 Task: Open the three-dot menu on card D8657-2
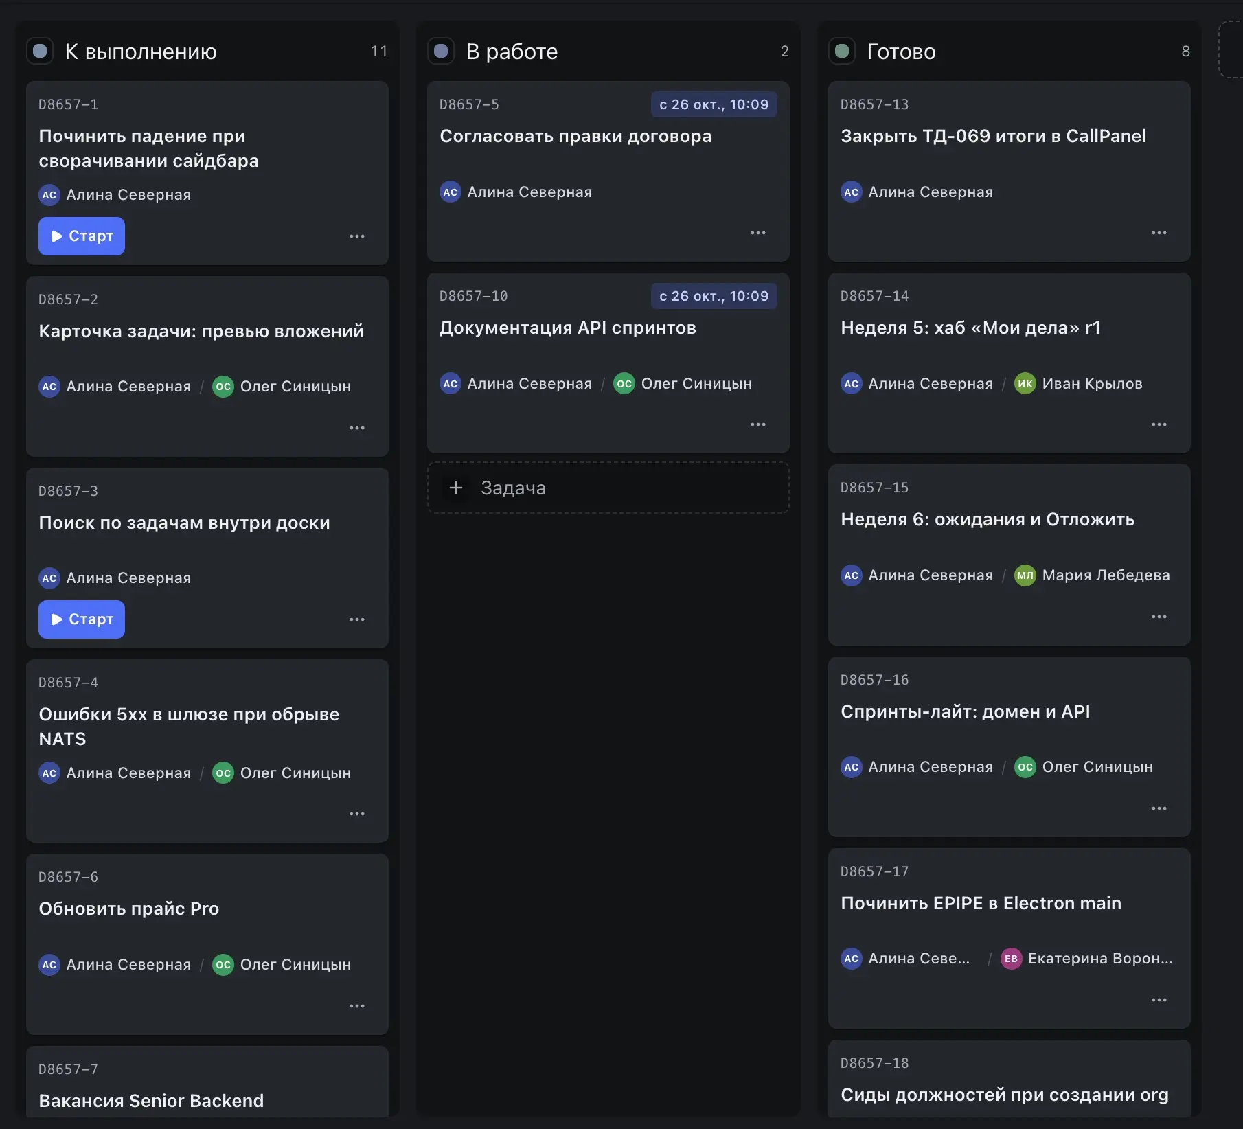(357, 428)
